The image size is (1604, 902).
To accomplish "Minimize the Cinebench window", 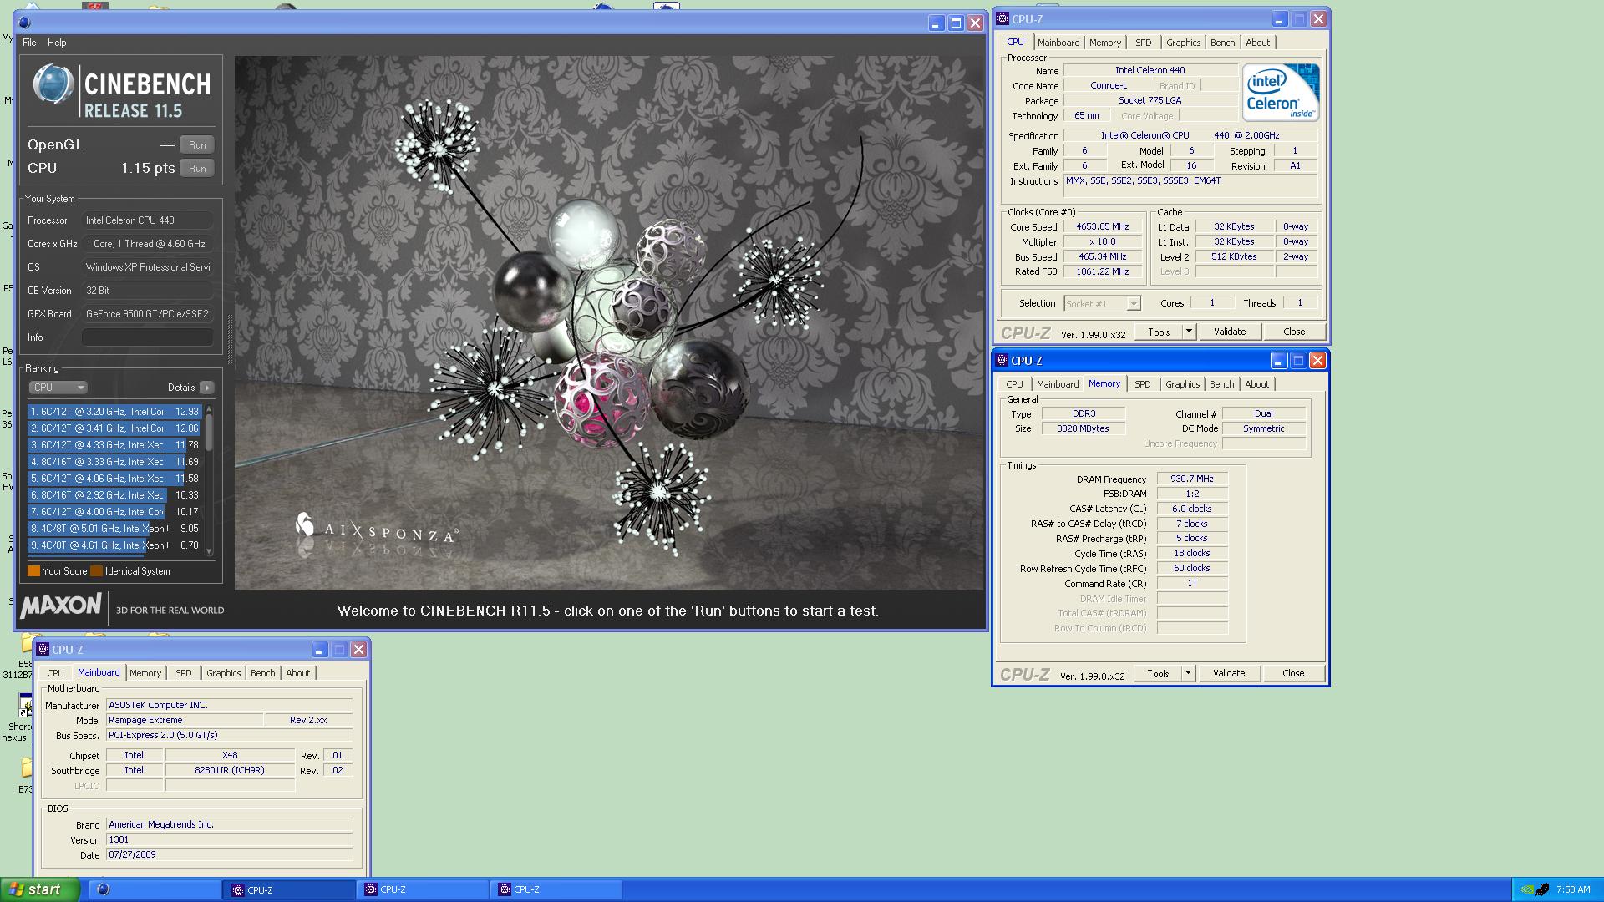I will [x=936, y=23].
